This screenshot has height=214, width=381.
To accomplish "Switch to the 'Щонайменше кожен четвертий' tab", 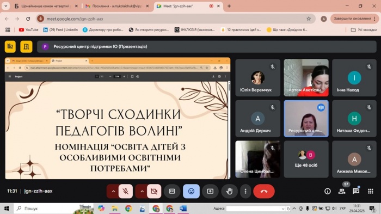I will coord(45,6).
